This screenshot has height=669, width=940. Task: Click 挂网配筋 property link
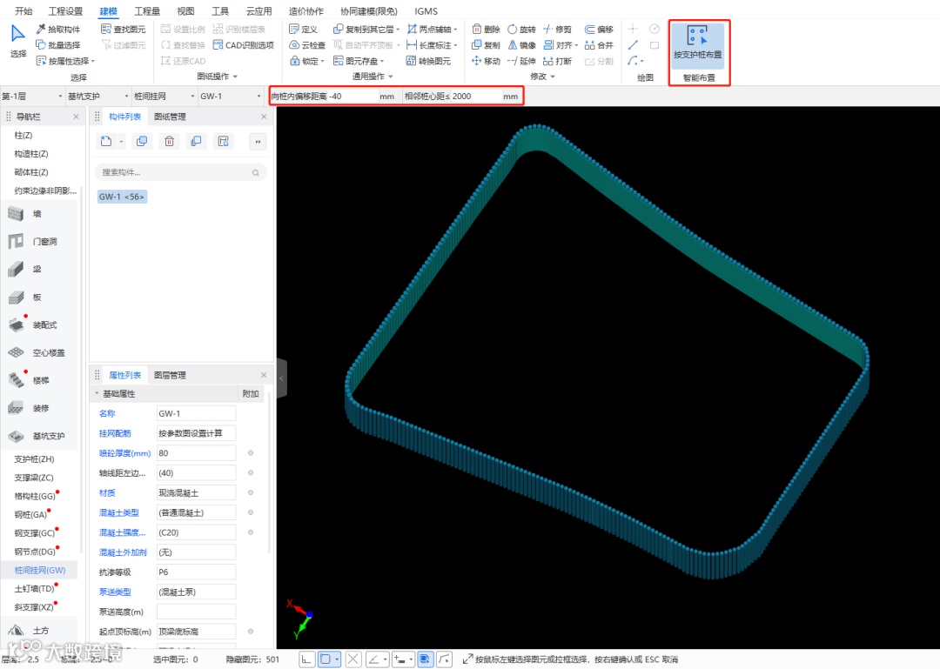115,433
